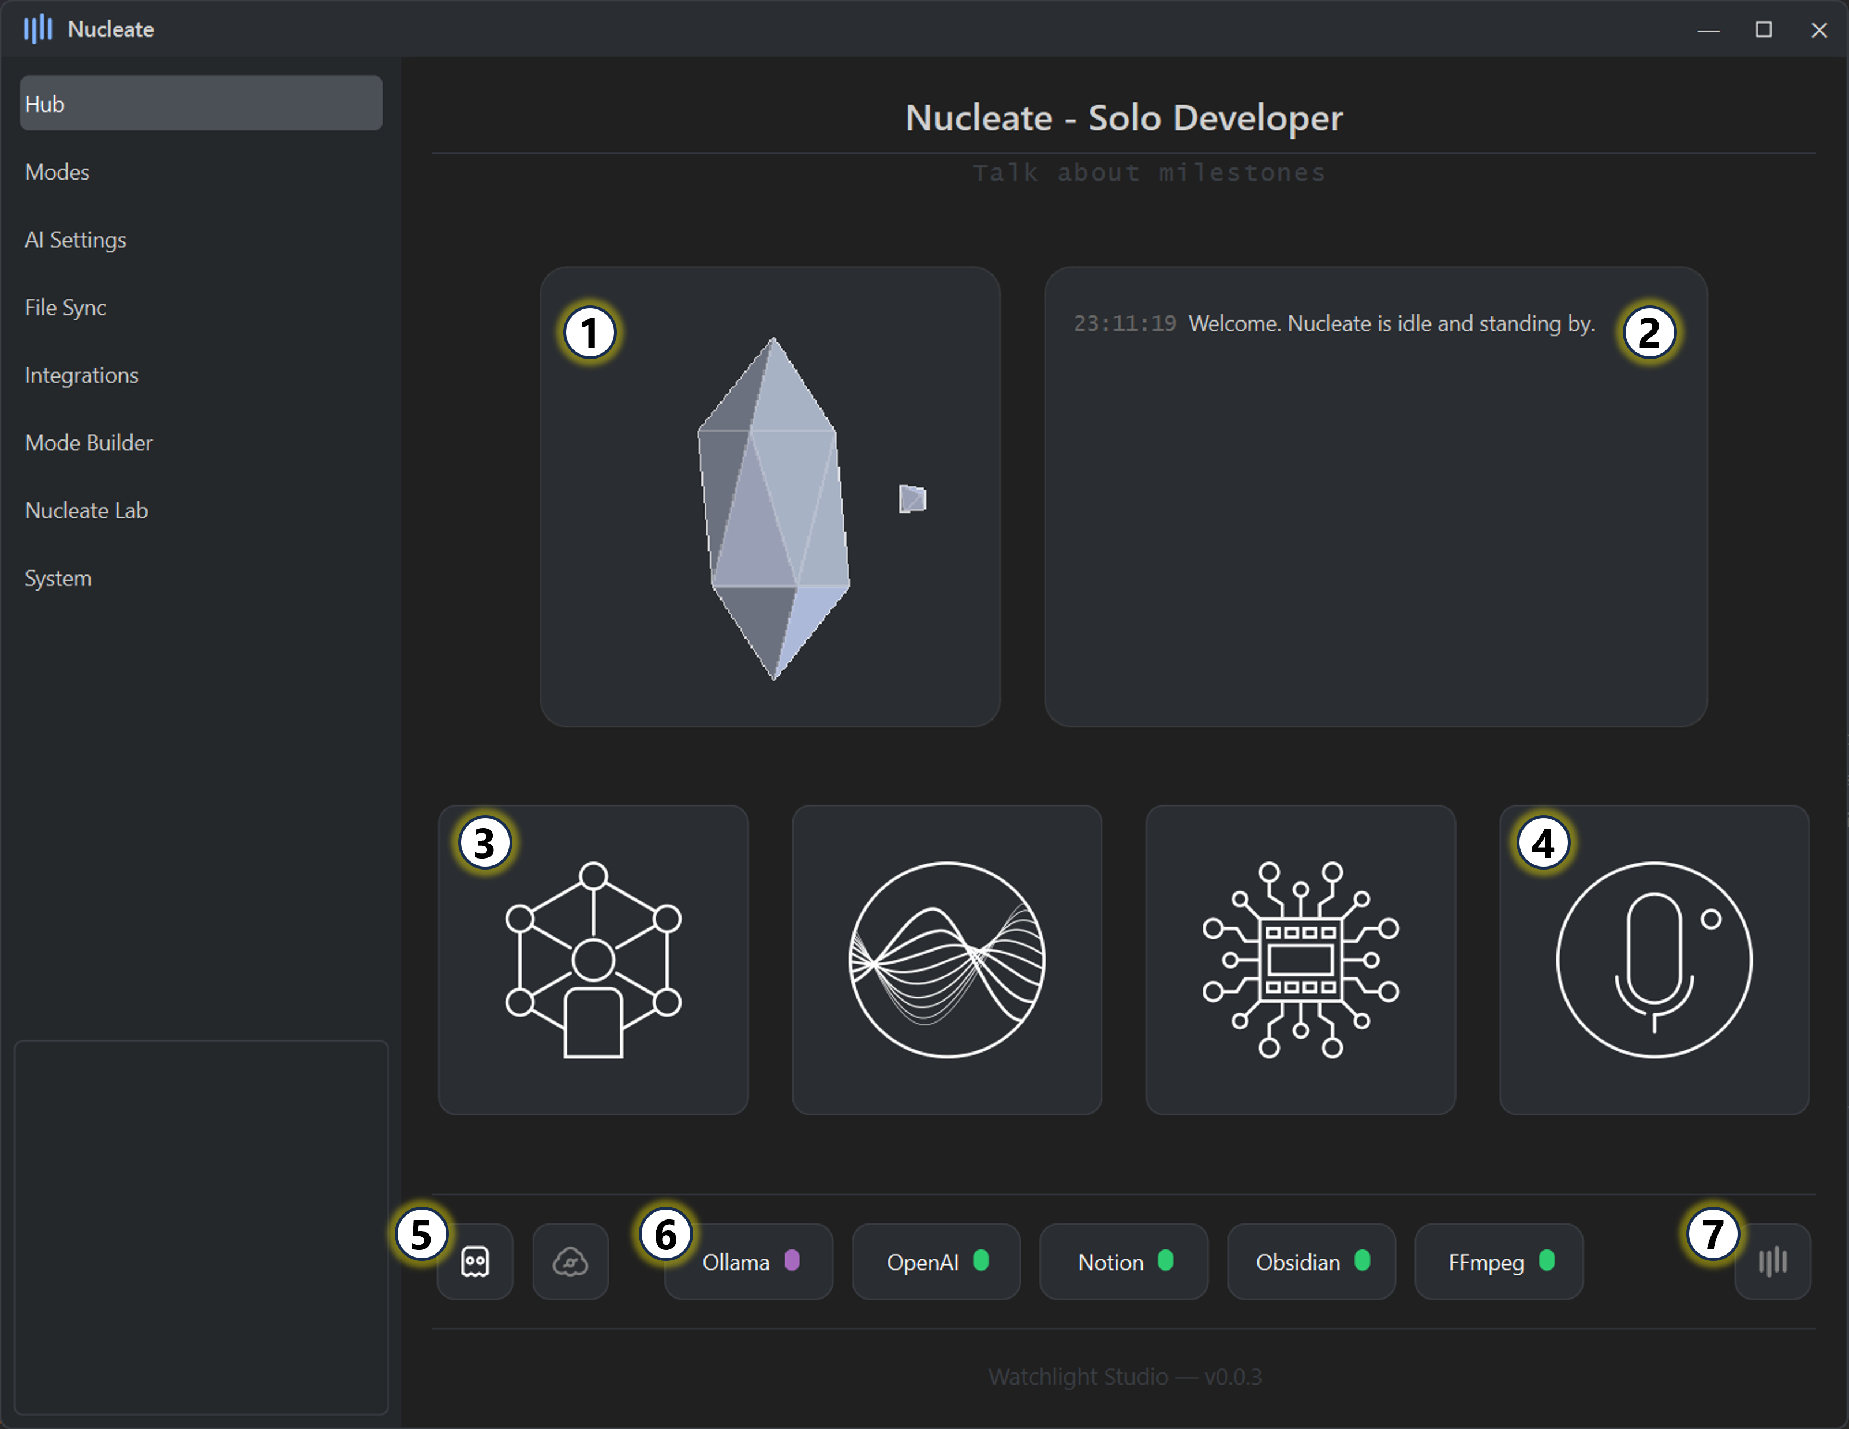The image size is (1849, 1429).
Task: Open the waveform sphere icon tile
Action: point(946,960)
